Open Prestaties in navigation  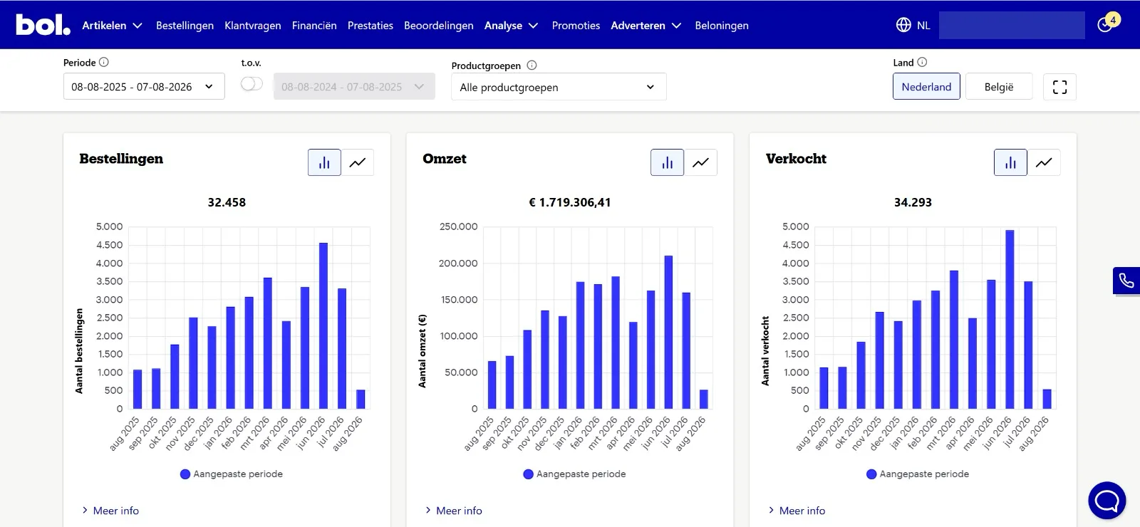tap(370, 25)
